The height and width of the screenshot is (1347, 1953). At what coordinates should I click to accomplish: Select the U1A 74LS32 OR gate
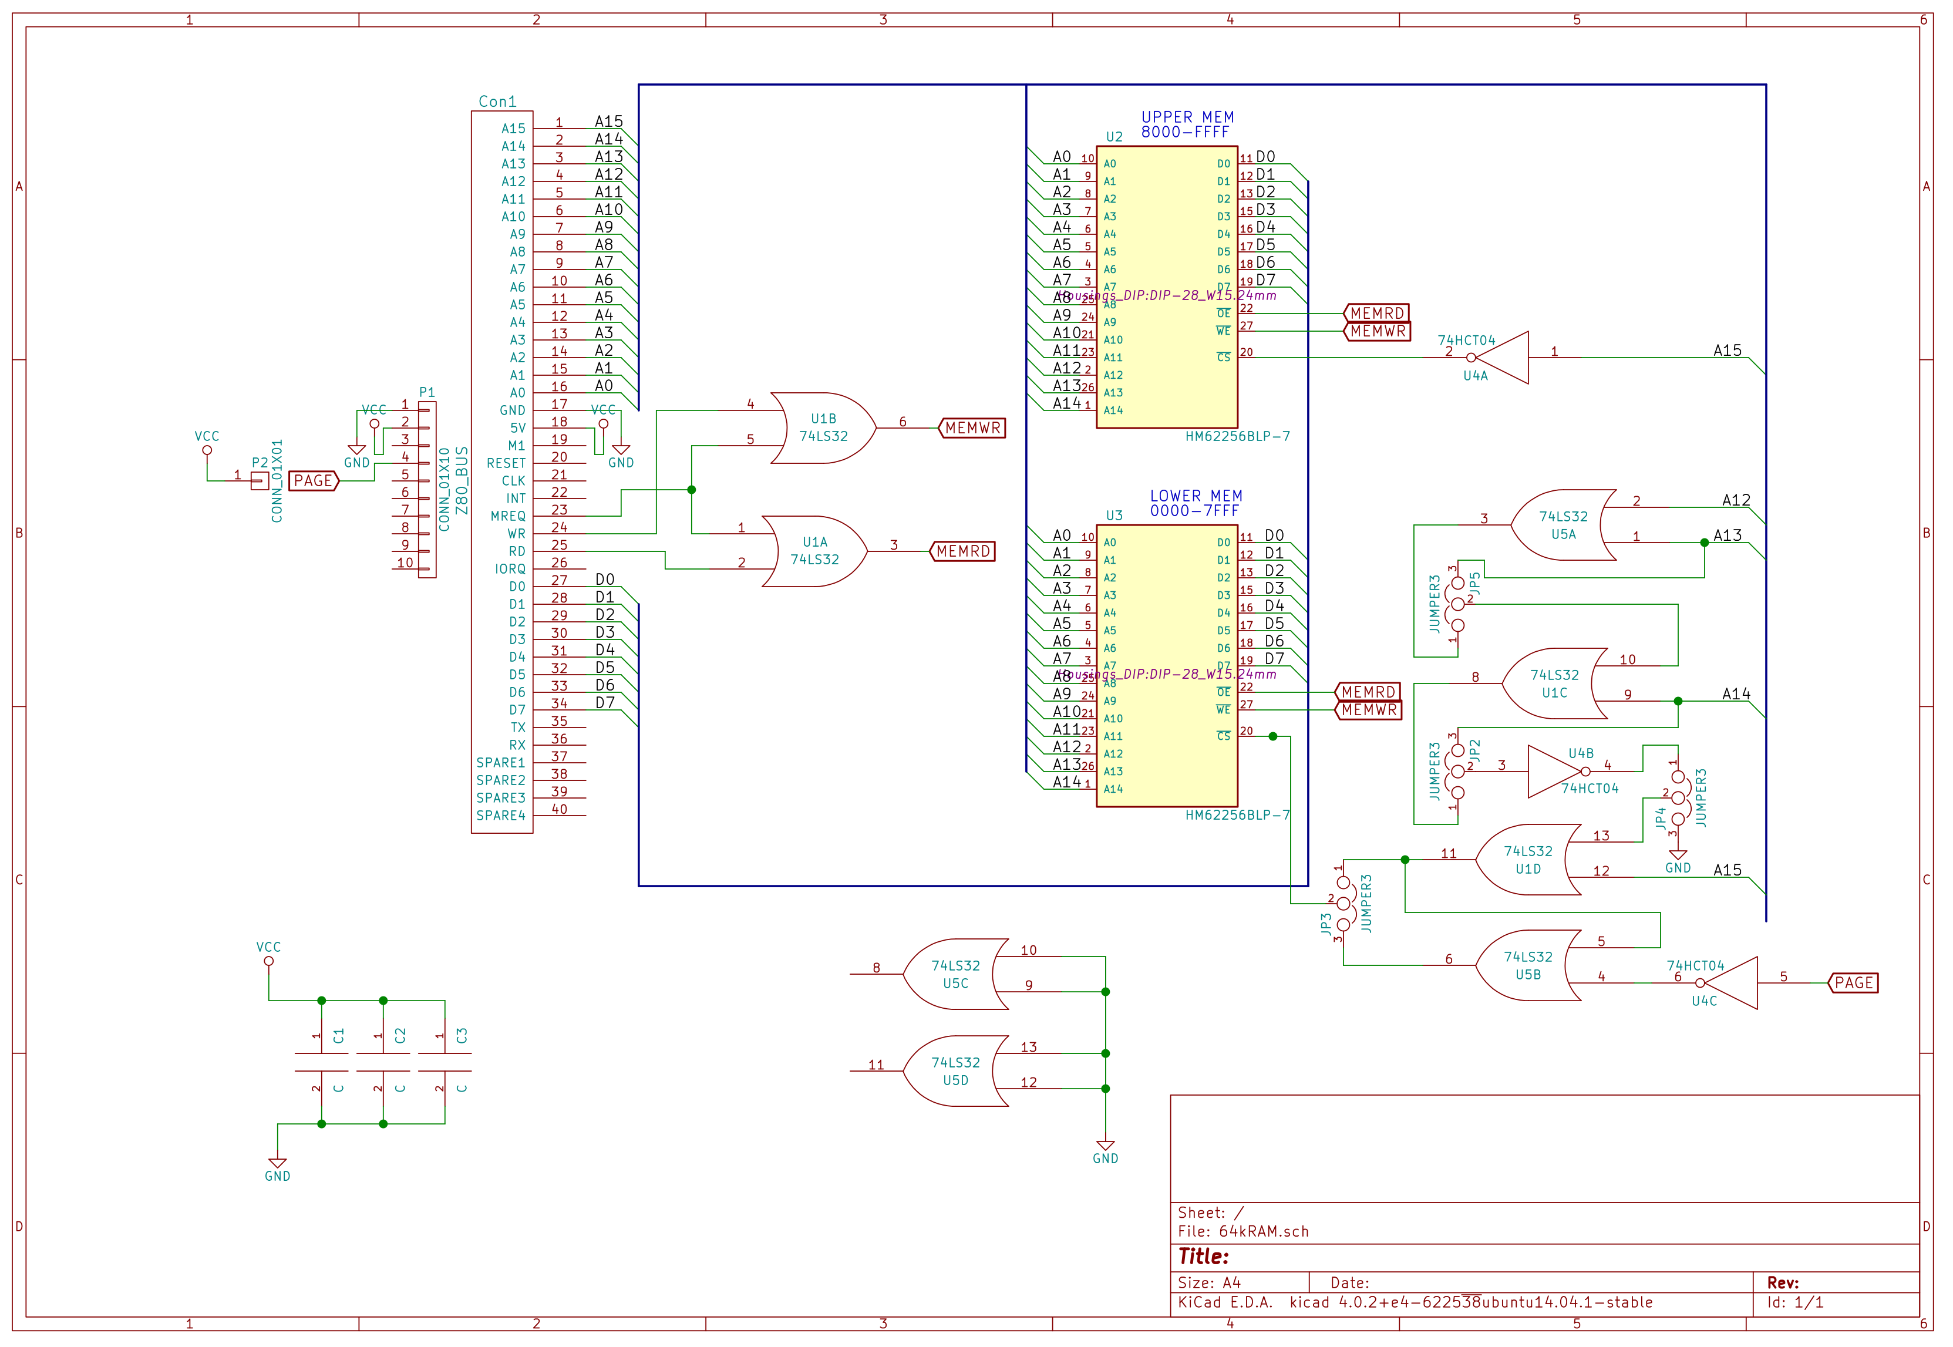point(814,551)
